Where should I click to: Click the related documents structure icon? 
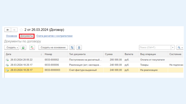(x=72, y=48)
